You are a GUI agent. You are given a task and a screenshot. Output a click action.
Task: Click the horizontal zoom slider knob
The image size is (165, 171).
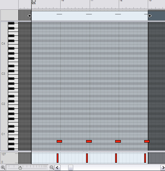pyautogui.click(x=20, y=168)
